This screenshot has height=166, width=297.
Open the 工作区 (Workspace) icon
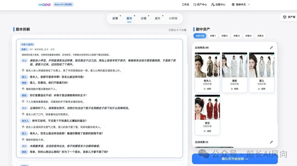click(186, 4)
